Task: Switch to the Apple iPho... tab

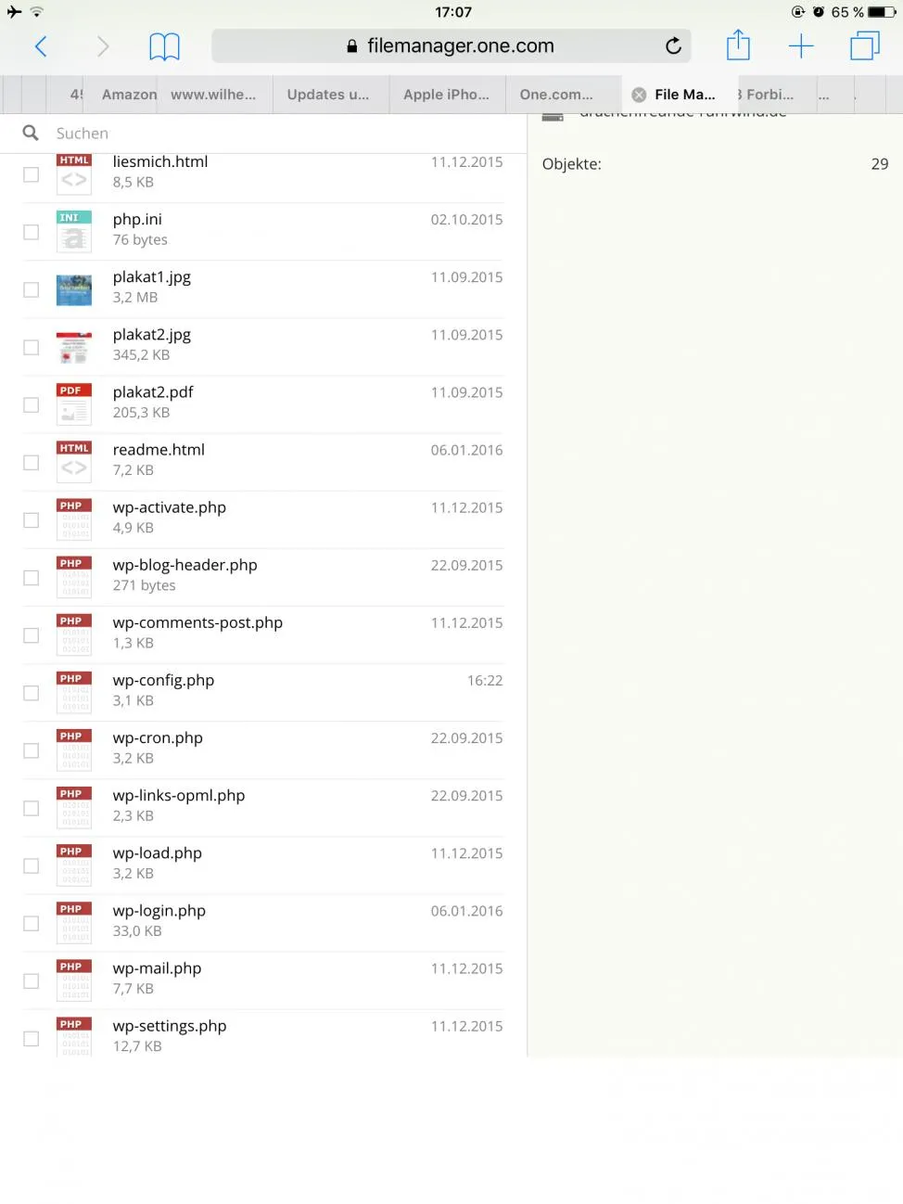Action: (448, 95)
